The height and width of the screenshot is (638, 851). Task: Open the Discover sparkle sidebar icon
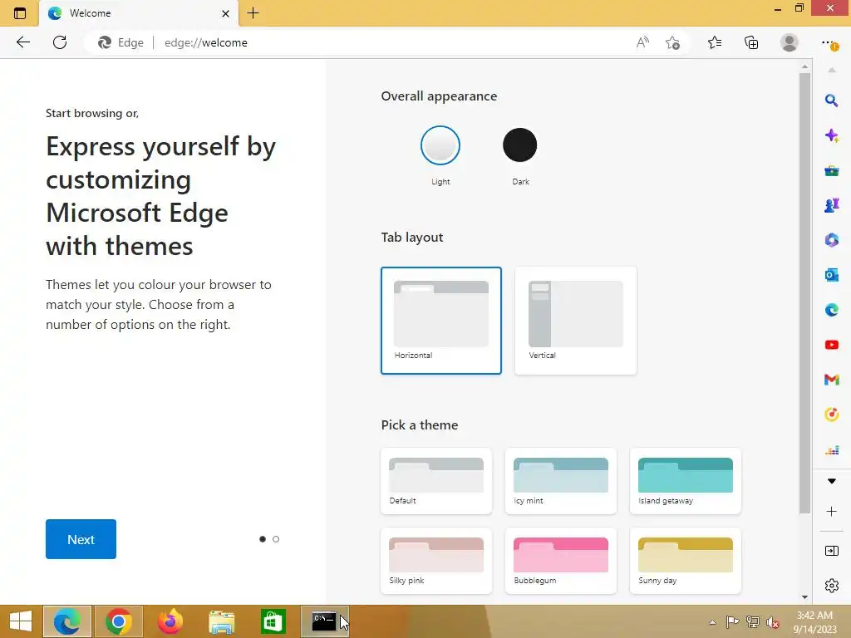pyautogui.click(x=831, y=135)
